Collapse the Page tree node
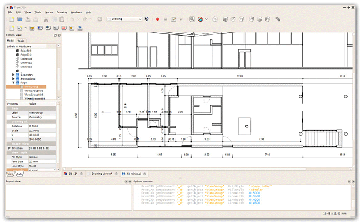The image size is (361, 223). tap(13, 82)
